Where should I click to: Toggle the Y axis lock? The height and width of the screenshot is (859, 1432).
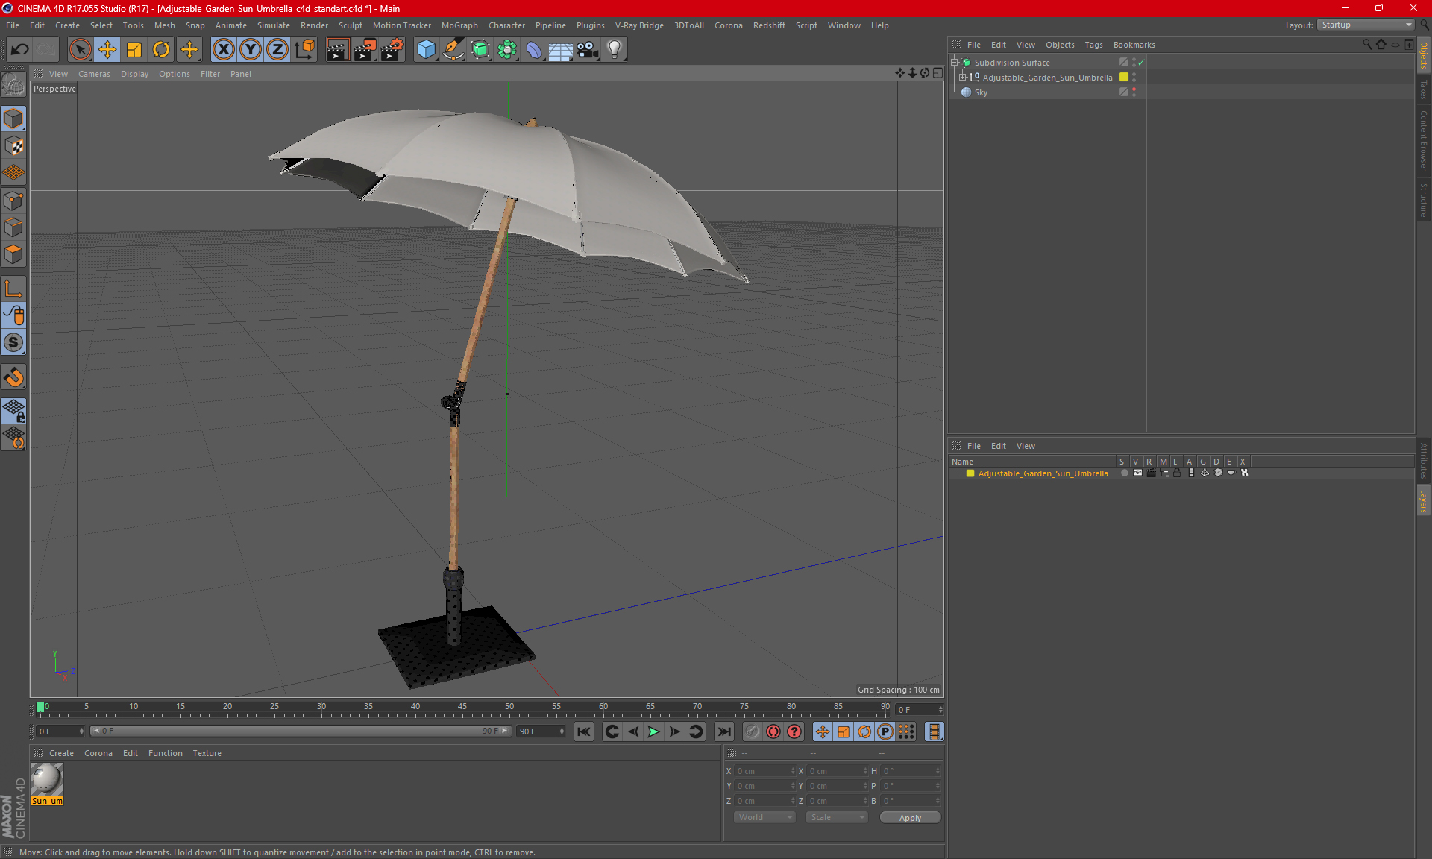point(251,50)
